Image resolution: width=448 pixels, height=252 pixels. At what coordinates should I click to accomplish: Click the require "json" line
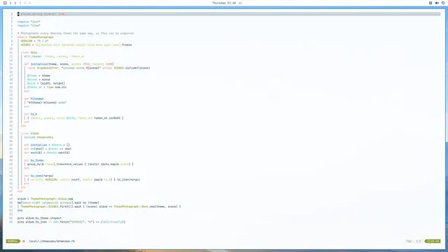(x=29, y=22)
